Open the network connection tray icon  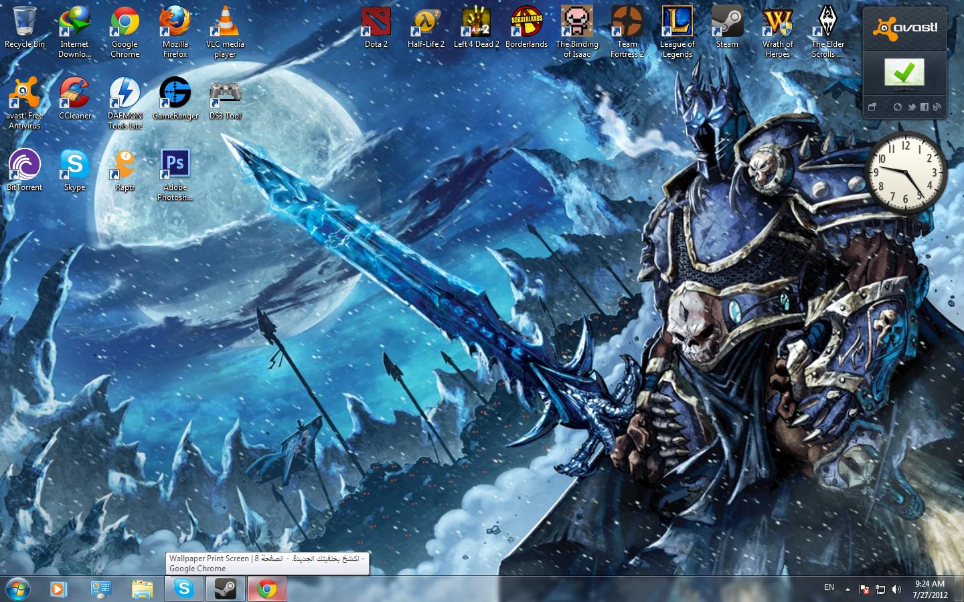click(880, 589)
